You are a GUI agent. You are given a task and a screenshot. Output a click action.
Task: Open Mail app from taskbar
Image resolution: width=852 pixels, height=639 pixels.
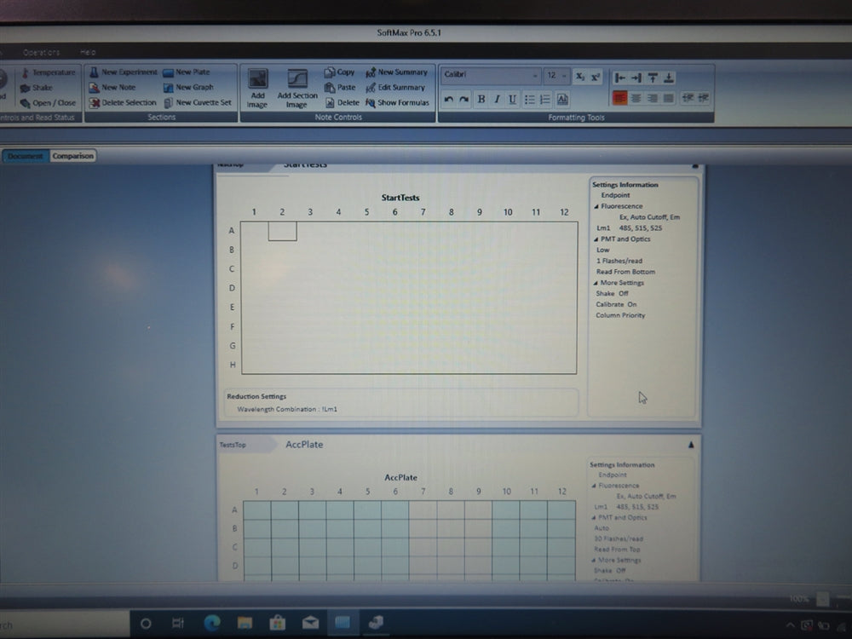coord(310,623)
